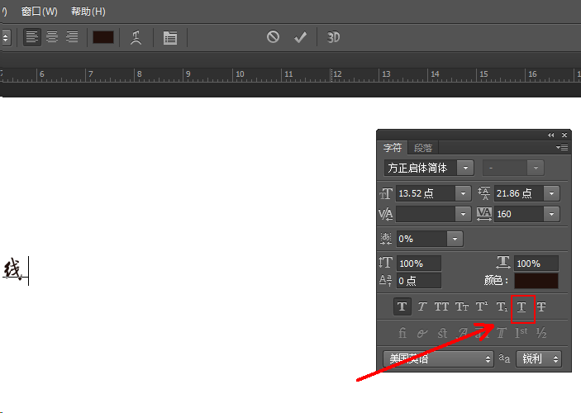Click the ordinals 1st icon
This screenshot has height=413, width=581.
pos(521,333)
